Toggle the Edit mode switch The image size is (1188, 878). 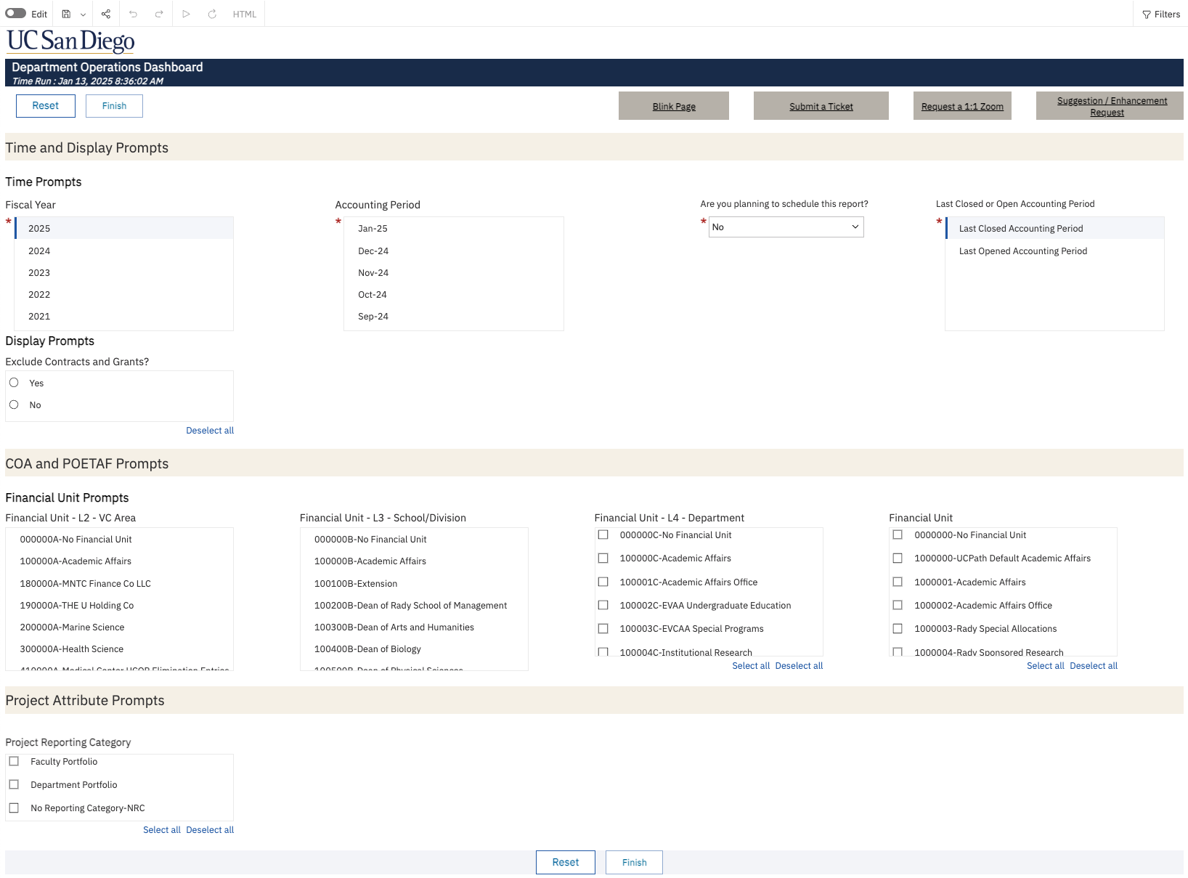16,14
